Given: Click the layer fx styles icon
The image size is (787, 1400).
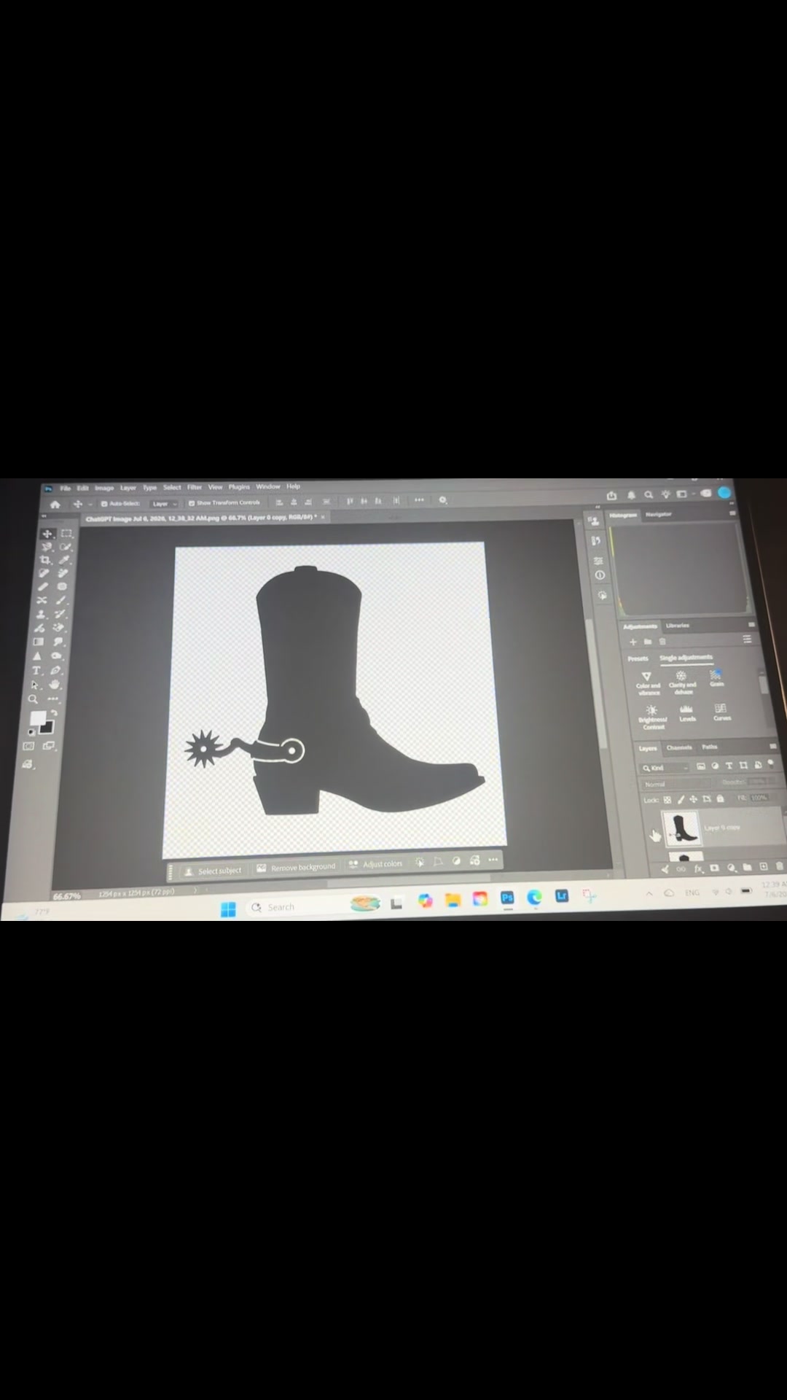Looking at the screenshot, I should [698, 868].
